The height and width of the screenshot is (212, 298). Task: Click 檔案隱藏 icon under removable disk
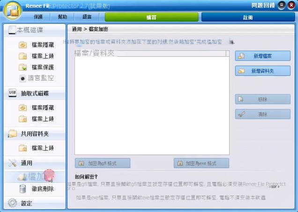[23, 108]
